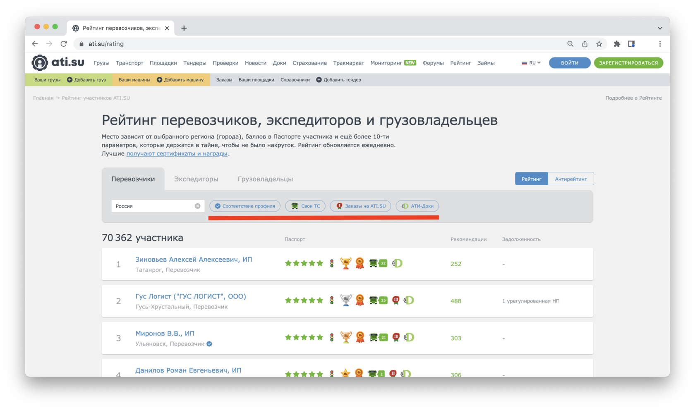Toggle the АТИ-Доки filter
The width and height of the screenshot is (695, 410).
coord(417,206)
